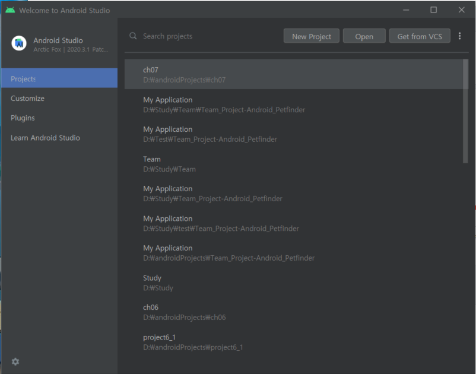Open the three-dot more options menu
Screen dimensions: 476x374
click(x=459, y=36)
